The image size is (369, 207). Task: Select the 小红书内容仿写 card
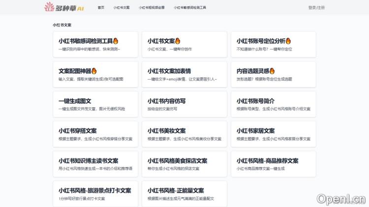[184, 104]
